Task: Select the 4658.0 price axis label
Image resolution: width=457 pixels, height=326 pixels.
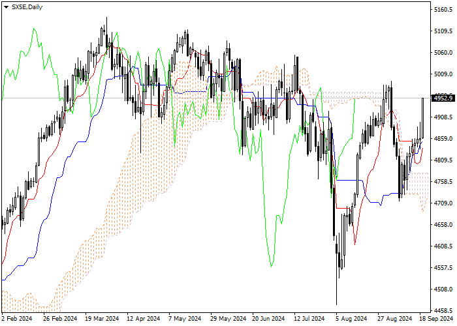Action: [x=443, y=225]
